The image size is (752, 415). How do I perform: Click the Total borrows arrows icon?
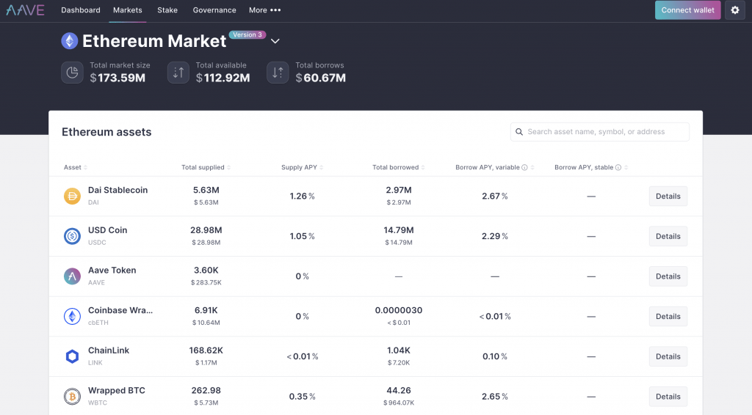click(278, 73)
